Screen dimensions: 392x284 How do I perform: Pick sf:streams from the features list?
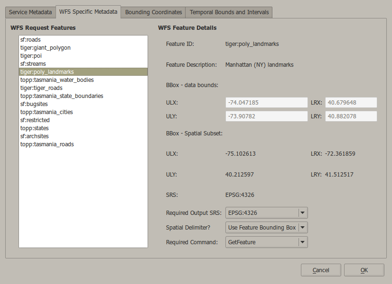[x=33, y=64]
